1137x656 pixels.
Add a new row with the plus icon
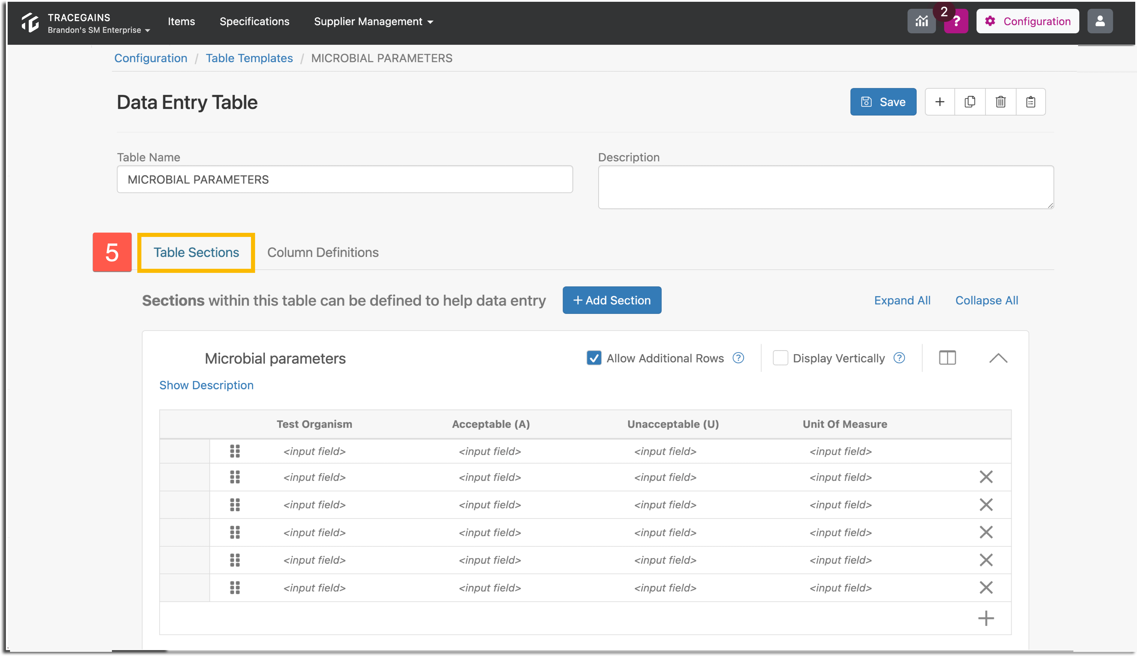pyautogui.click(x=986, y=618)
